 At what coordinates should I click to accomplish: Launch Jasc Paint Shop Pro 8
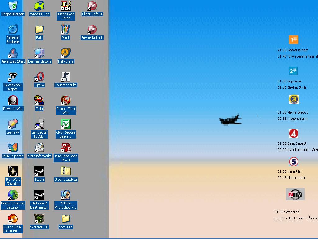(66, 148)
